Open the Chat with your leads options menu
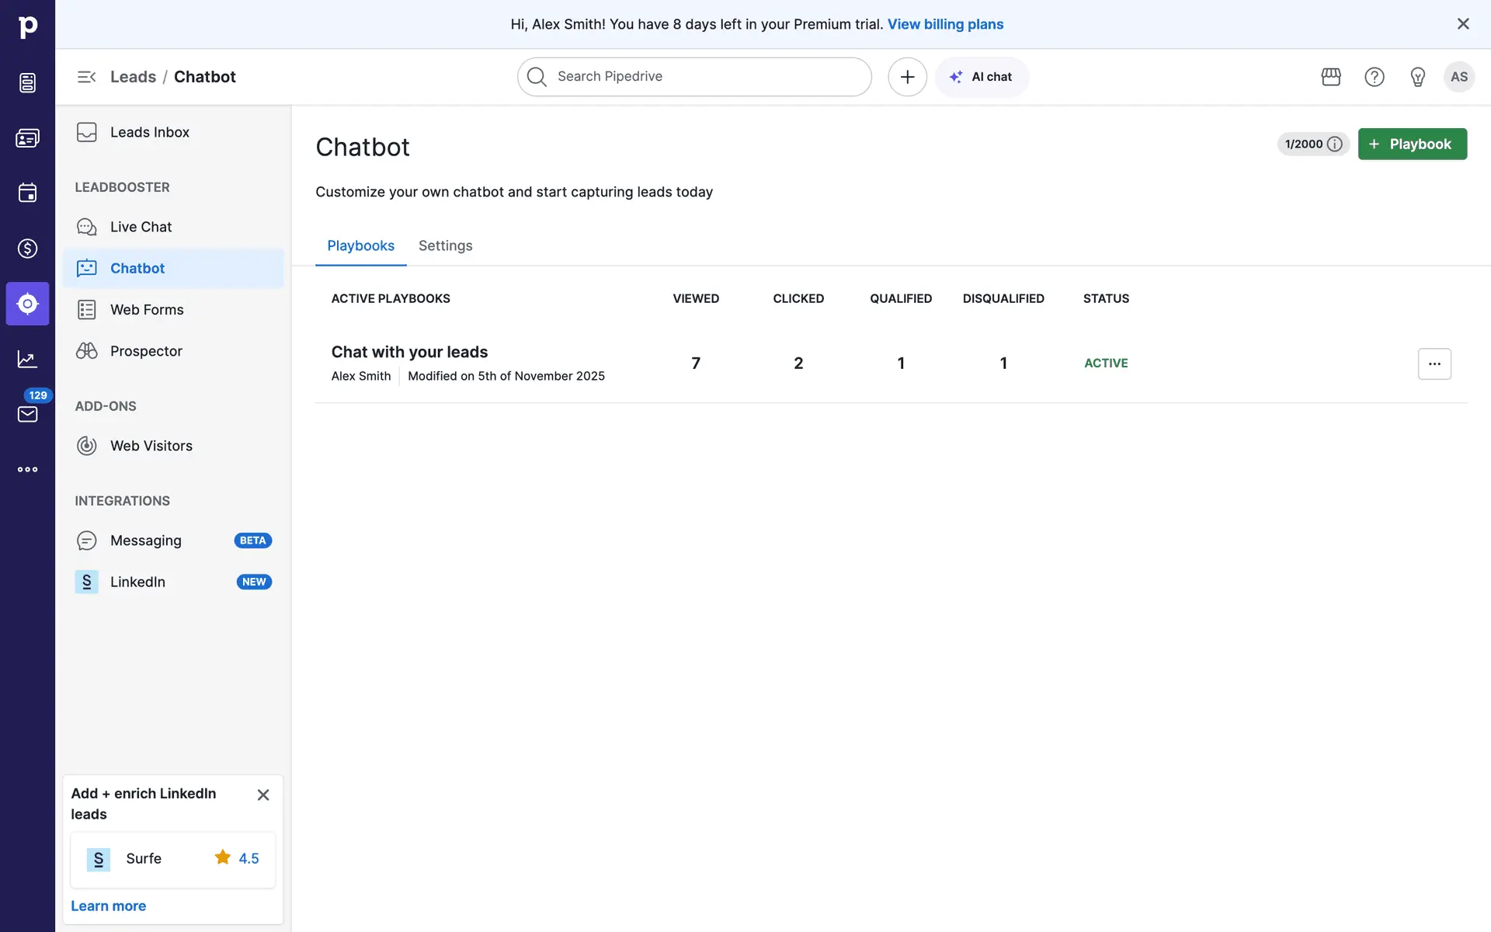 pos(1434,363)
